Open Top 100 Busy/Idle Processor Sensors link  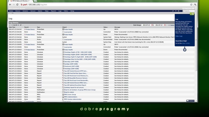click(x=76, y=78)
